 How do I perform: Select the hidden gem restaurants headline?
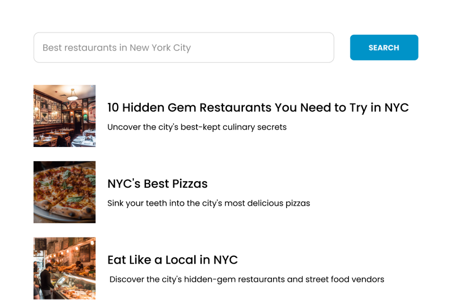(x=258, y=108)
